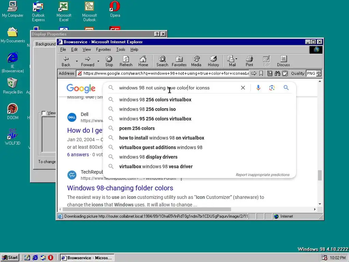
Task: Open the Recycle Bin desktop icon
Action: point(13,86)
